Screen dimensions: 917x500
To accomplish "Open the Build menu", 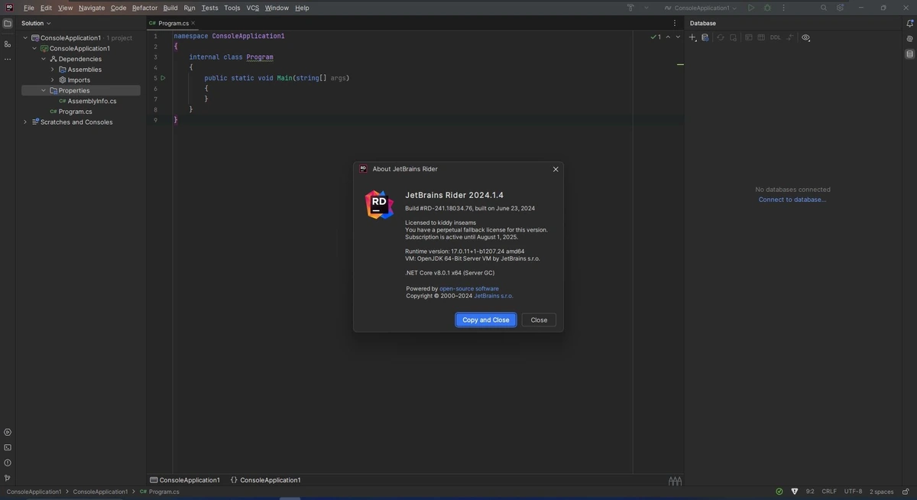I will (170, 8).
